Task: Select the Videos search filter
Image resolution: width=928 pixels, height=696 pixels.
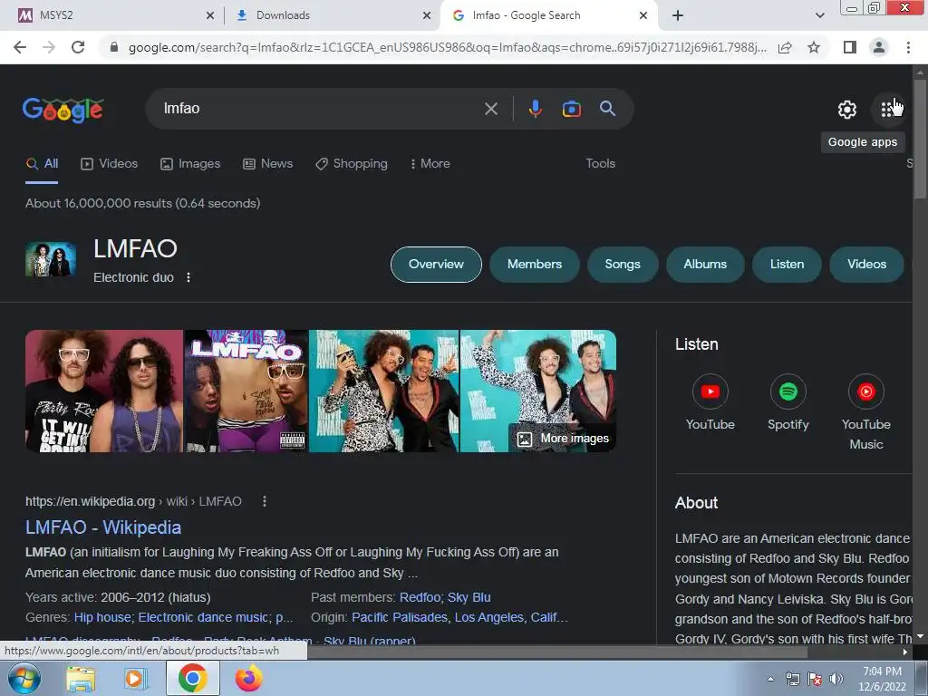Action: (x=109, y=163)
